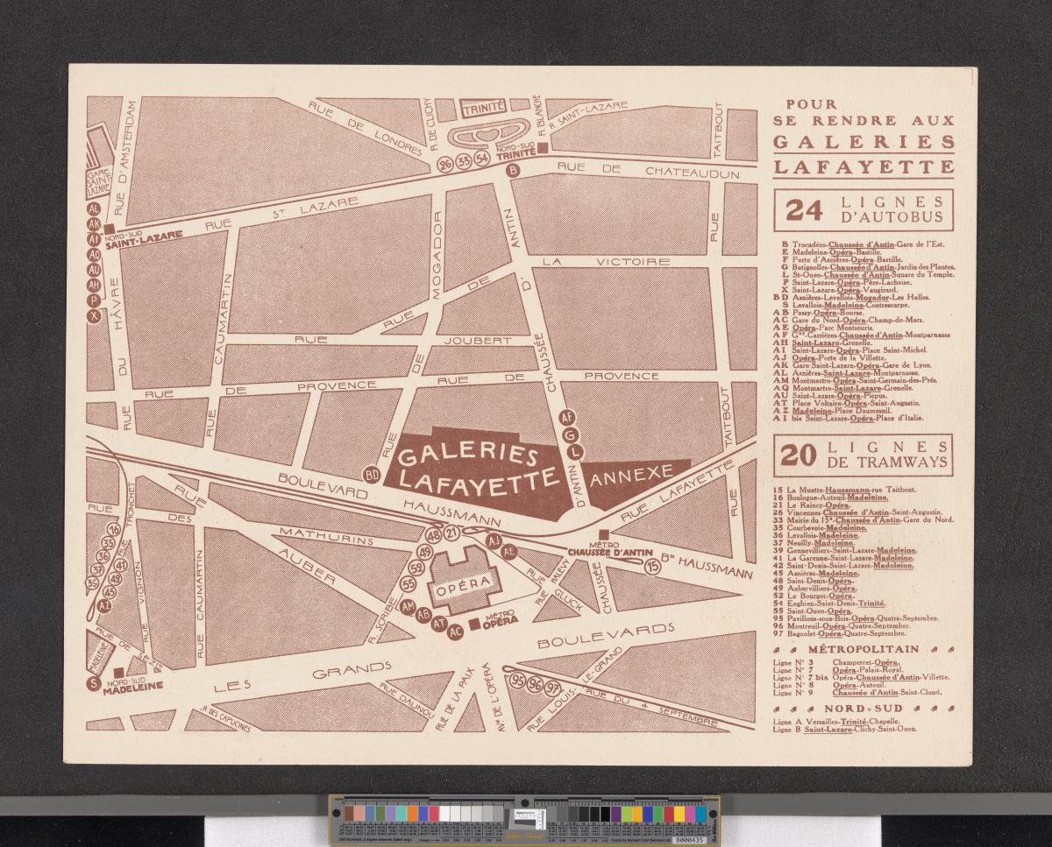Screen dimensions: 1052x847
Task: Select the circled 21 tram marker near Opéra
Action: 452,533
